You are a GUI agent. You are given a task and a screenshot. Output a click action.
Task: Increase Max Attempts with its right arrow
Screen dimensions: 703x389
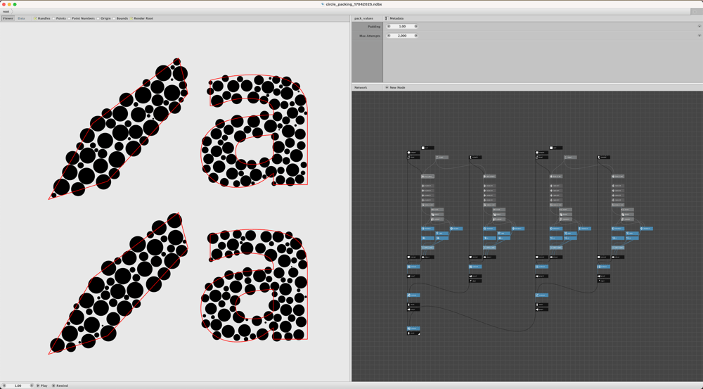416,35
